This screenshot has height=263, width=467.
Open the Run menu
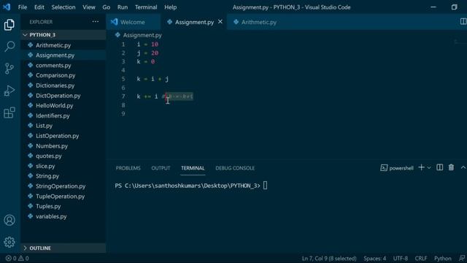123,7
